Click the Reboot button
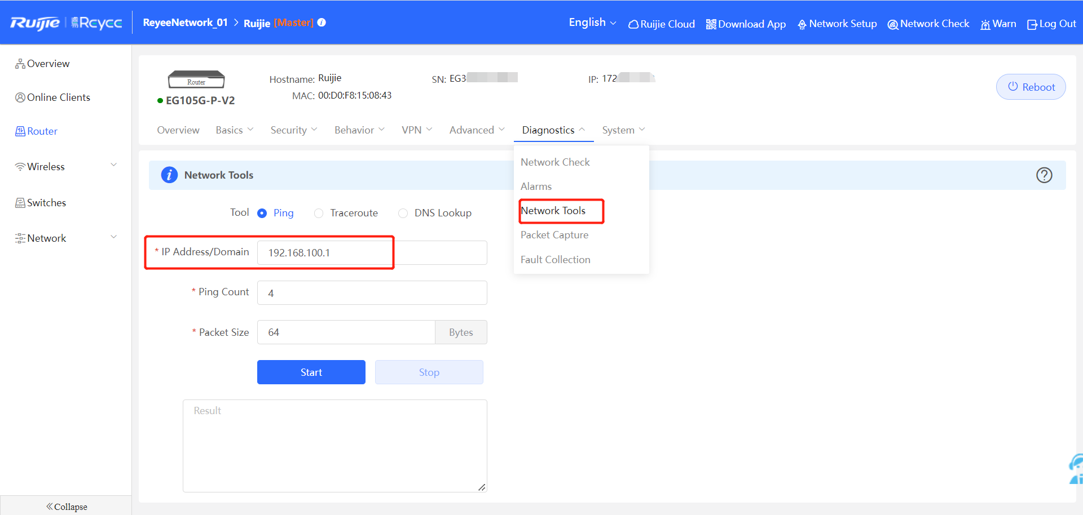Viewport: 1083px width, 515px height. (x=1031, y=87)
